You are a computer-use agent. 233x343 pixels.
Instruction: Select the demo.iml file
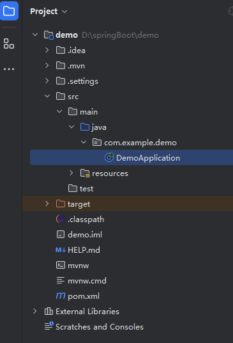79,234
